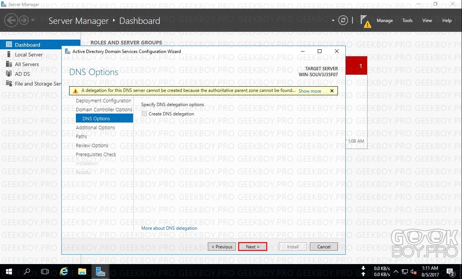Switch to Server Manager on the taskbar
Screen dimensions: 462x279
[101, 272]
